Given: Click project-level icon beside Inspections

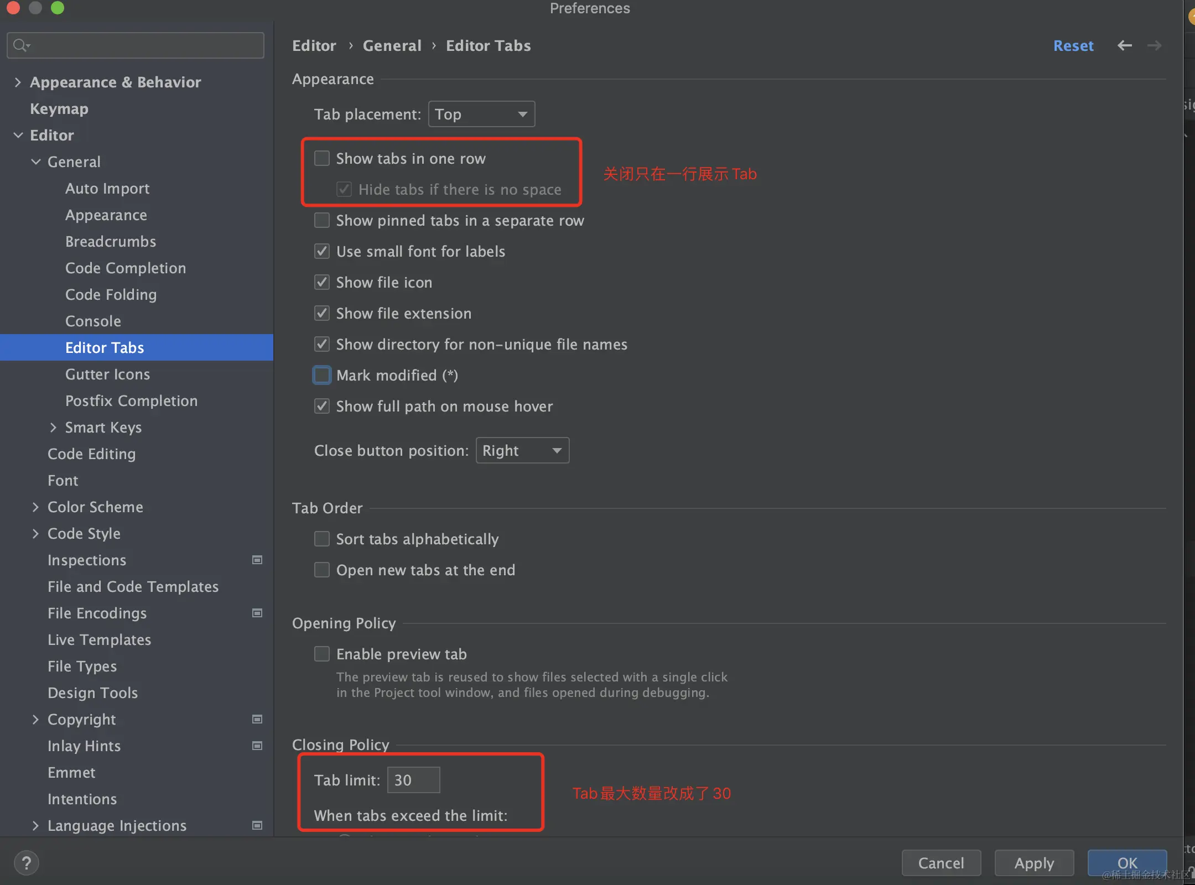Looking at the screenshot, I should click(x=257, y=560).
